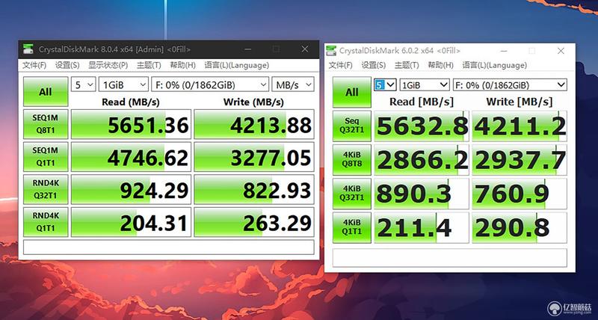Run All tests in CrystalDiskMark 6.0.2
The width and height of the screenshot is (598, 320).
click(x=351, y=92)
